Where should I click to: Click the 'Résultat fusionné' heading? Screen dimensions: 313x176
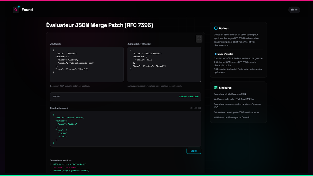59,108
